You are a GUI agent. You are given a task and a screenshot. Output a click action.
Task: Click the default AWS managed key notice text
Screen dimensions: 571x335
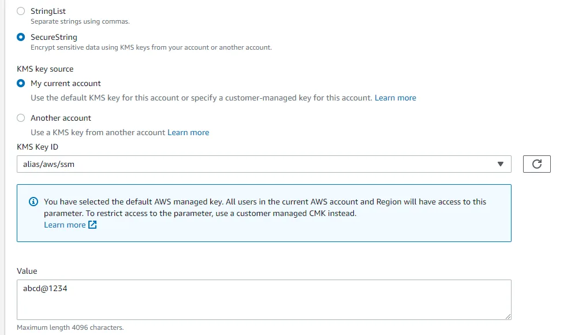[265, 207]
